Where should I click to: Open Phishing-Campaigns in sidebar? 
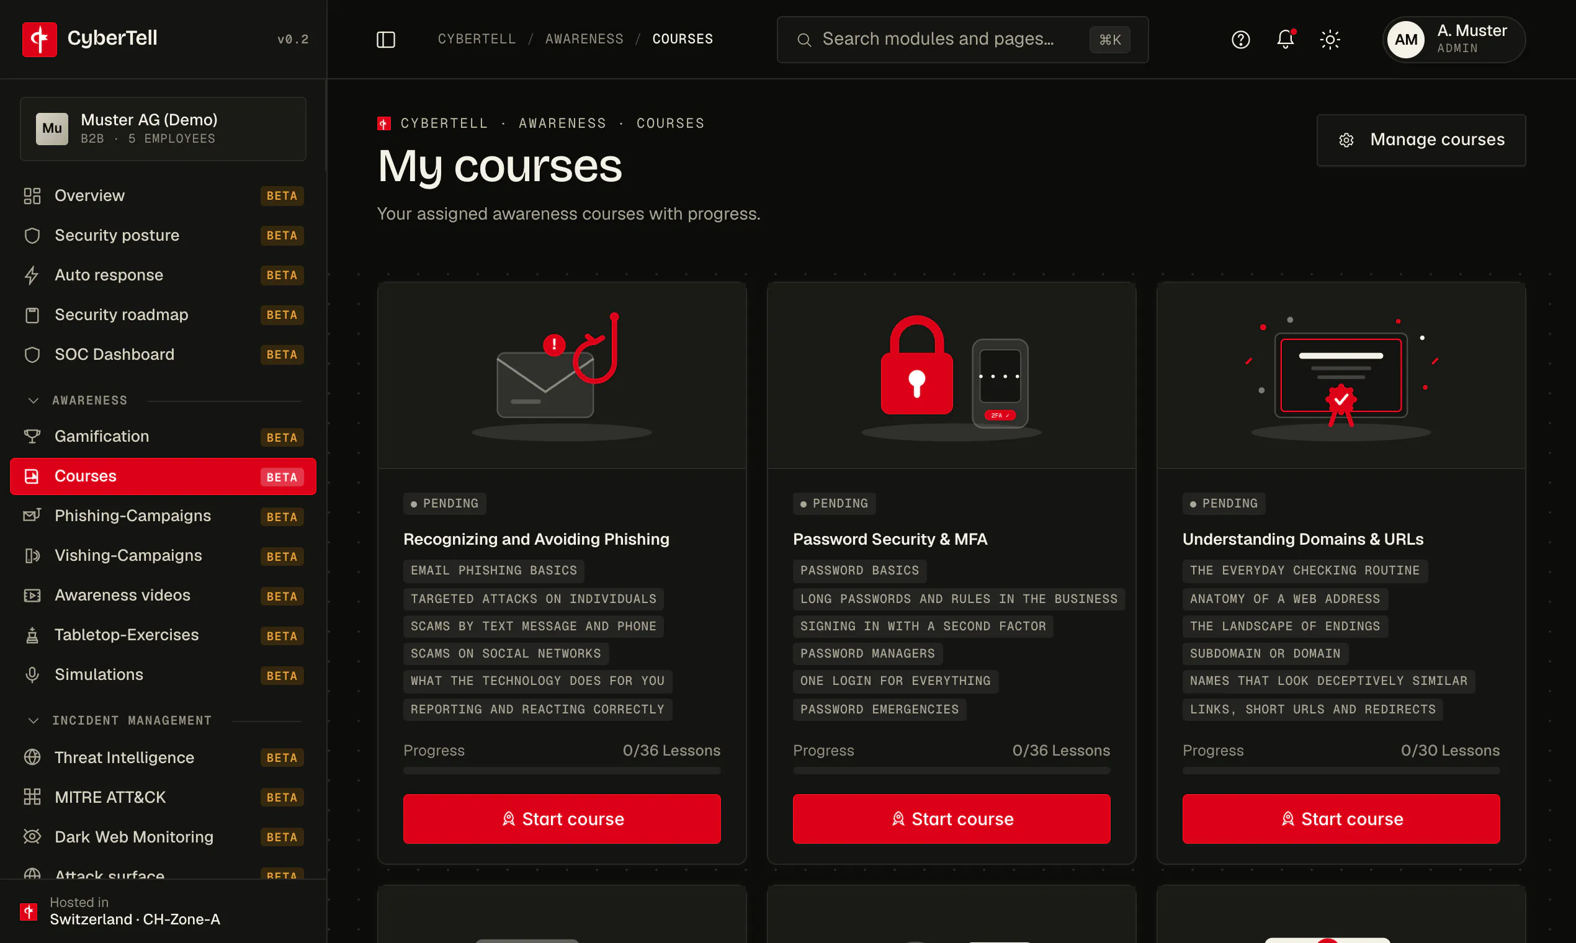(163, 516)
